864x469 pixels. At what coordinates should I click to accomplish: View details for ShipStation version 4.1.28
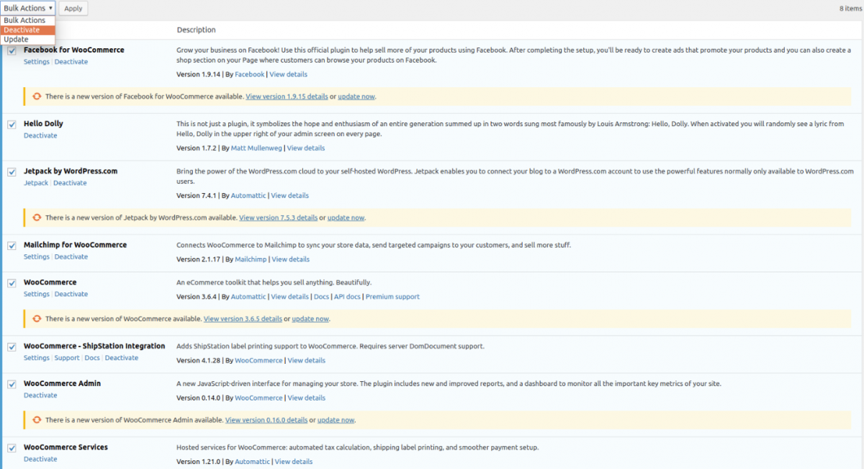307,360
